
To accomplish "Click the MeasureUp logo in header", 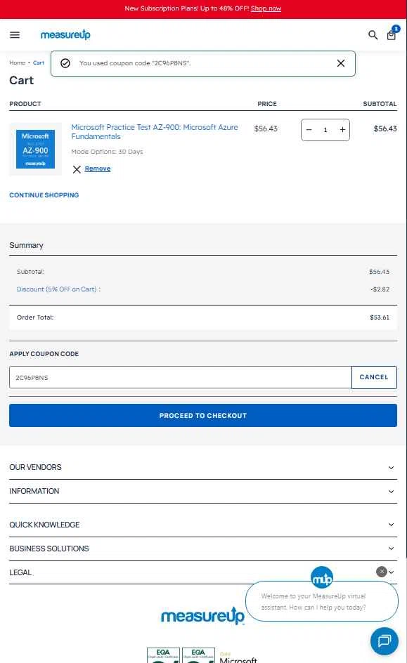I will click(x=65, y=34).
